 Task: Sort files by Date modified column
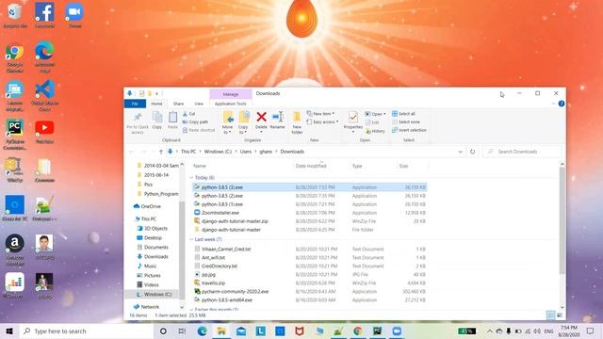coord(311,166)
